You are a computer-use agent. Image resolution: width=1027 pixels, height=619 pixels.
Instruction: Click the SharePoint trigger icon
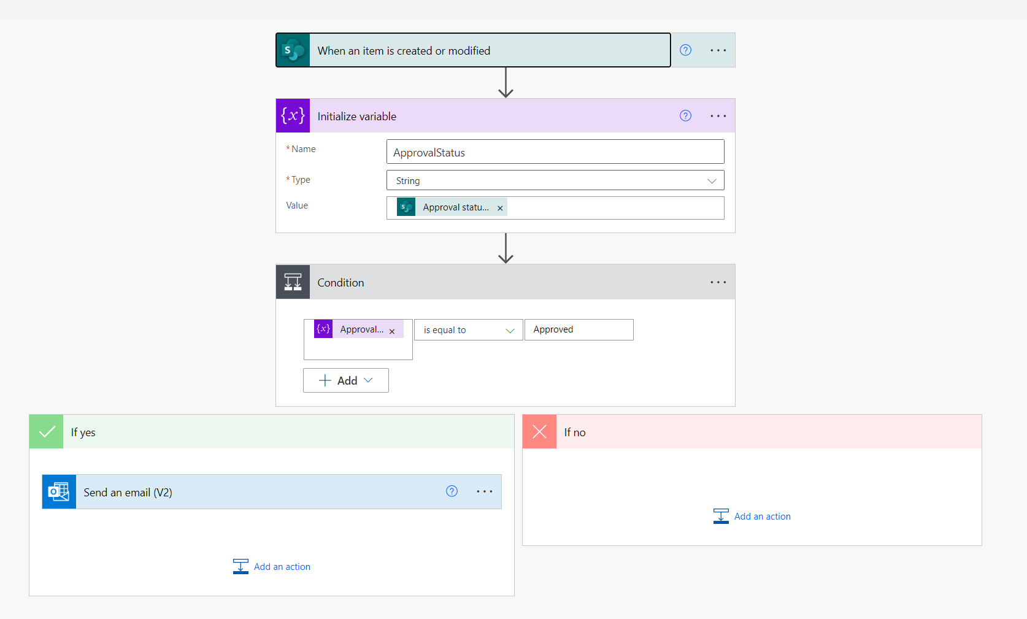pos(293,50)
